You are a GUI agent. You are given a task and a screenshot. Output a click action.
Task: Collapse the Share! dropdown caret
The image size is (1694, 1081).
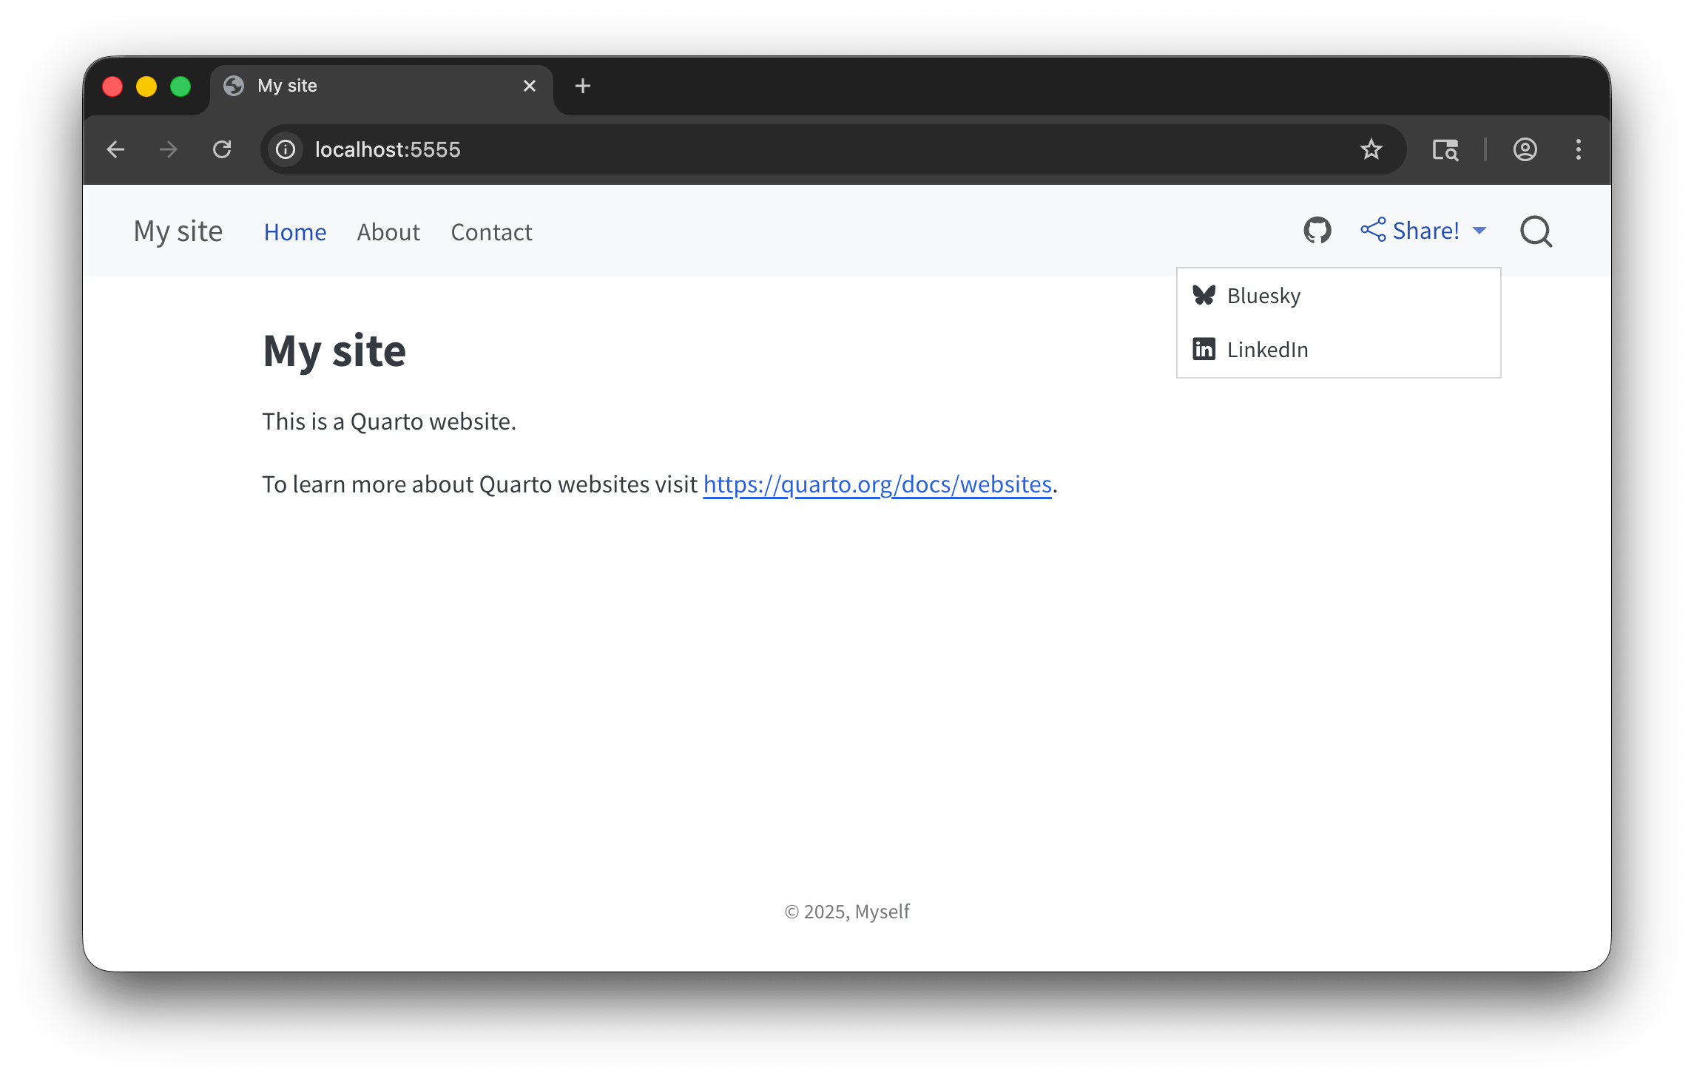[x=1479, y=231]
